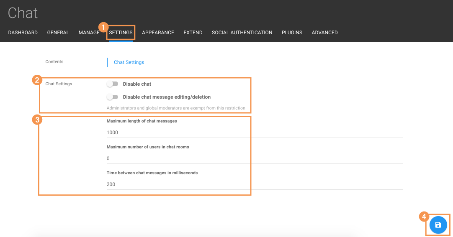The width and height of the screenshot is (453, 237).
Task: Click 'Administrators and global moderators are exempt' note
Action: (x=176, y=108)
